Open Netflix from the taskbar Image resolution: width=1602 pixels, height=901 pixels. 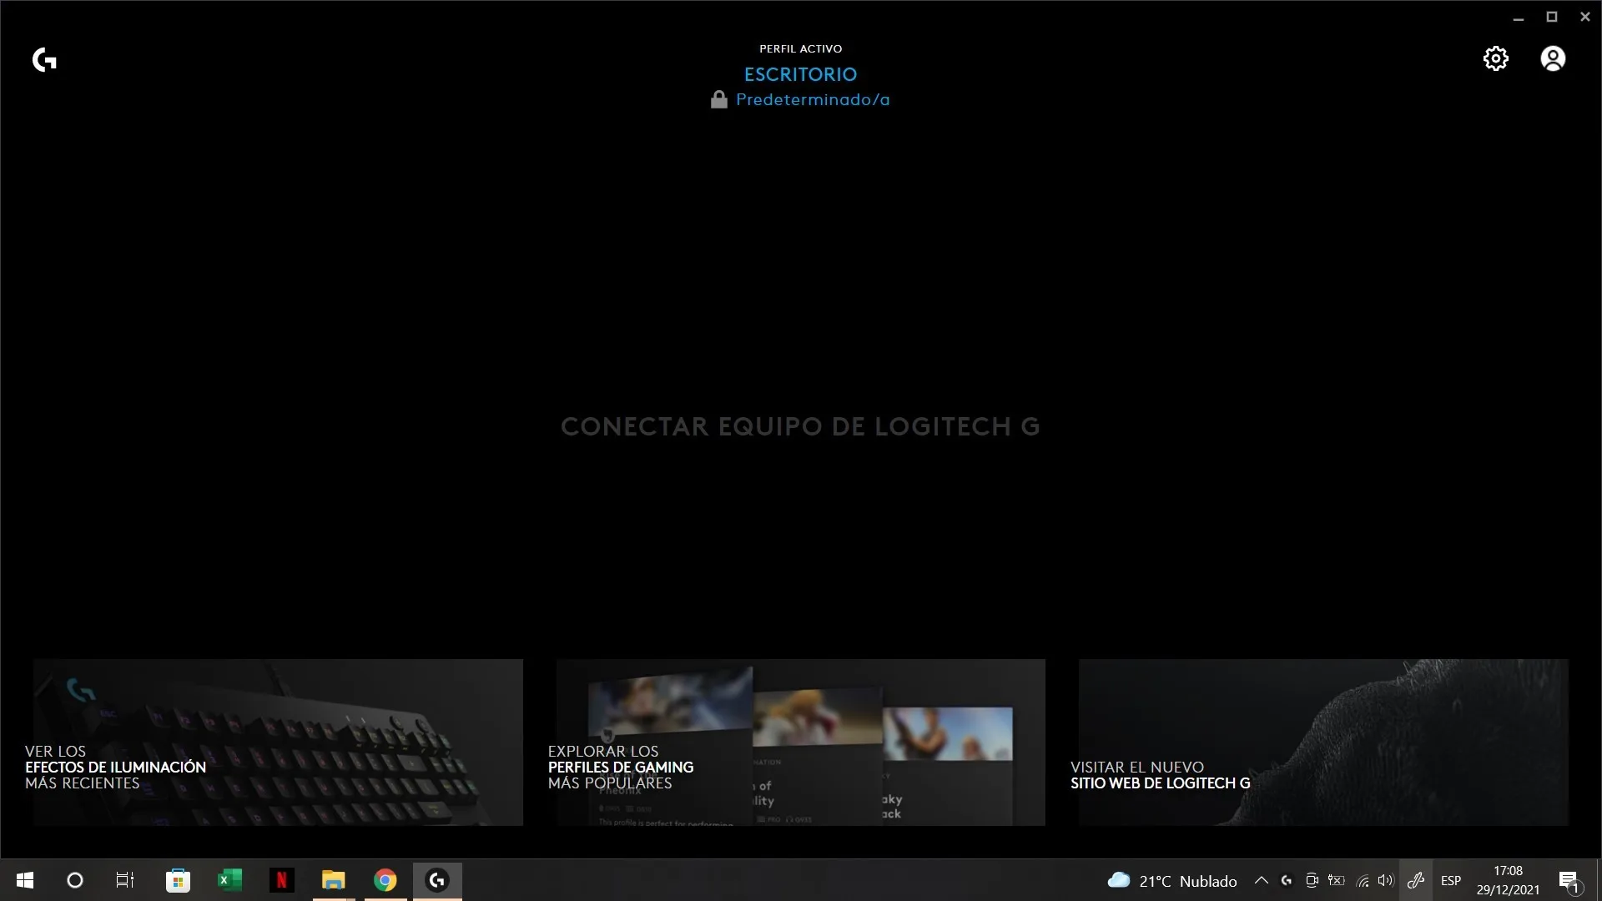pos(282,880)
